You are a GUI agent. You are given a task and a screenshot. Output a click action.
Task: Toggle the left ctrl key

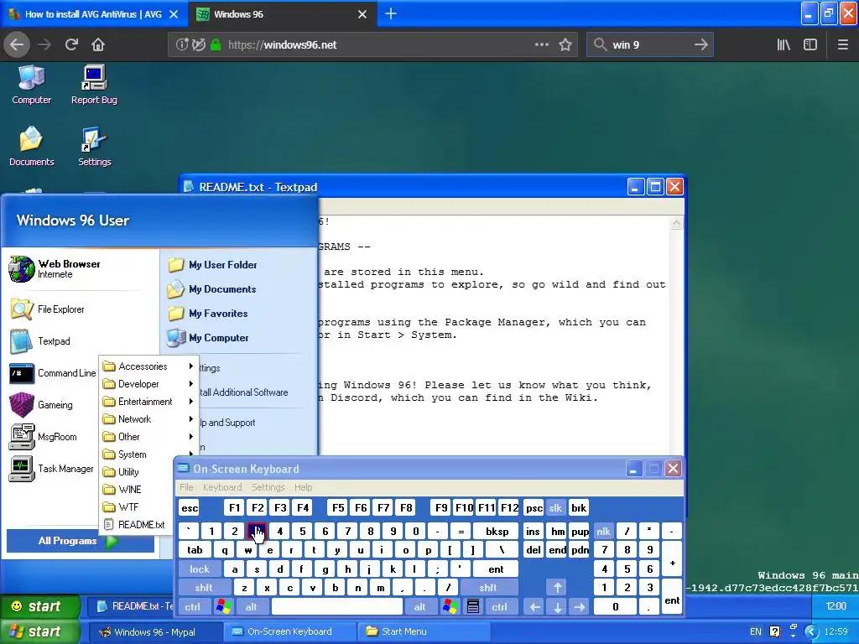pos(193,607)
